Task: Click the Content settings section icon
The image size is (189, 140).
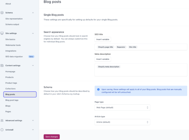Action: click(x=2, y=65)
